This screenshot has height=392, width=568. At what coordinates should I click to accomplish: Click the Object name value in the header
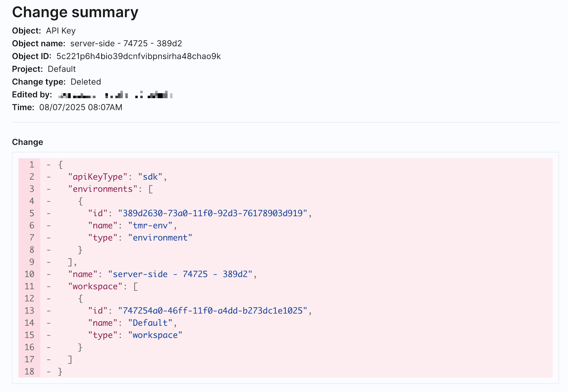click(x=126, y=44)
